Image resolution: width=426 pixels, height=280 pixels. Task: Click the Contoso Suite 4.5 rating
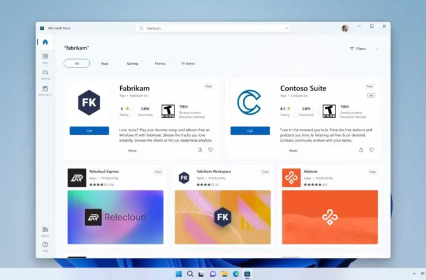285,108
